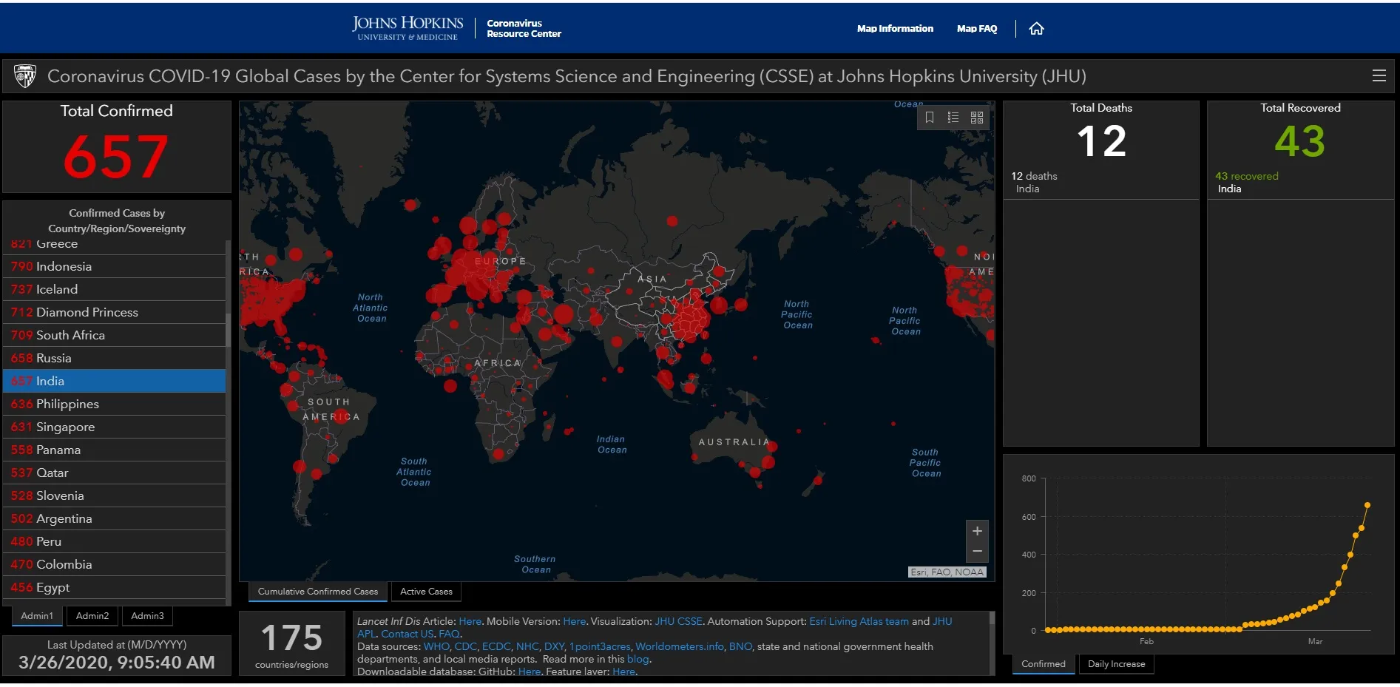The height and width of the screenshot is (687, 1400).
Task: Click the Esri, FAO, NOAA attribution
Action: click(947, 572)
